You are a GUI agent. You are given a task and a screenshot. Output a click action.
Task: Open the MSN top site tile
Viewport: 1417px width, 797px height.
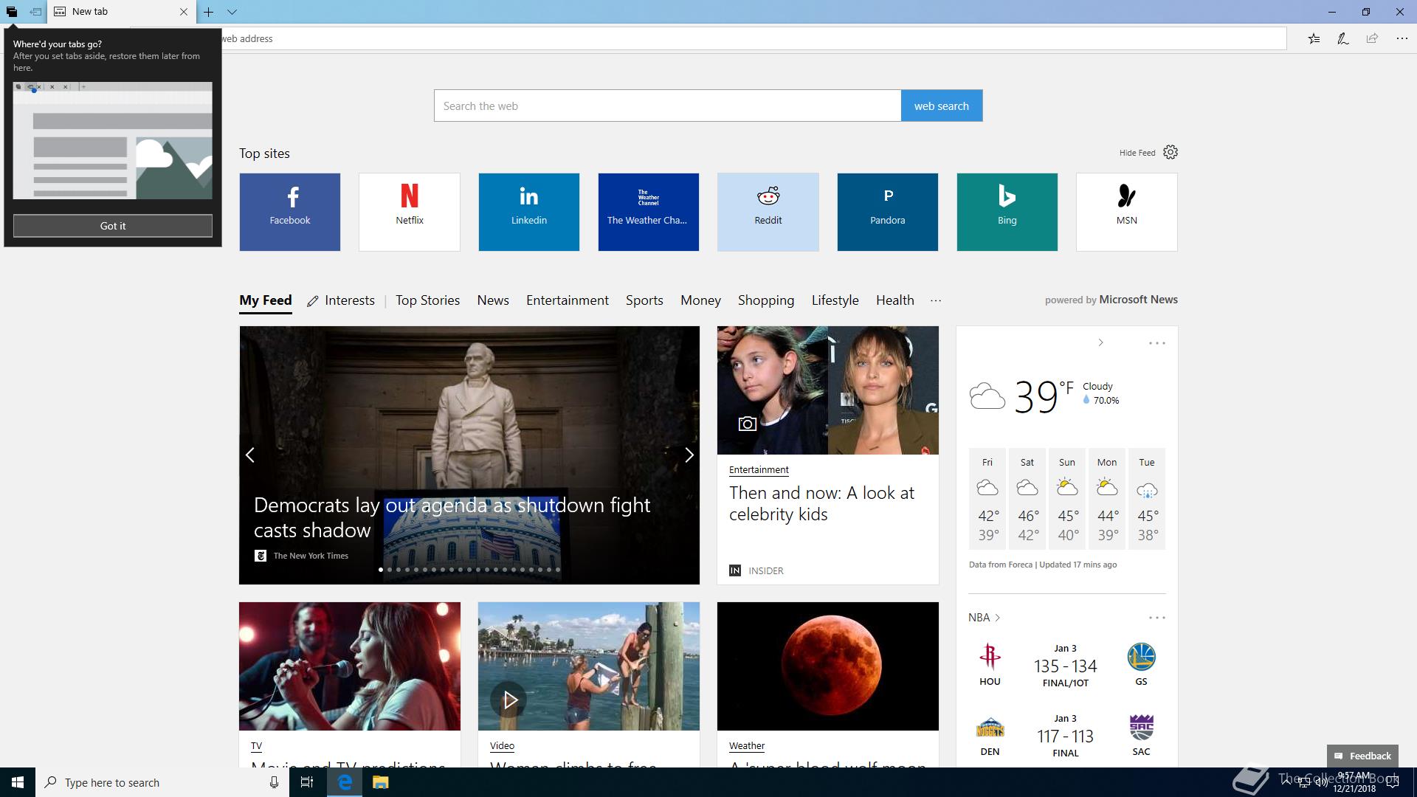(1127, 212)
